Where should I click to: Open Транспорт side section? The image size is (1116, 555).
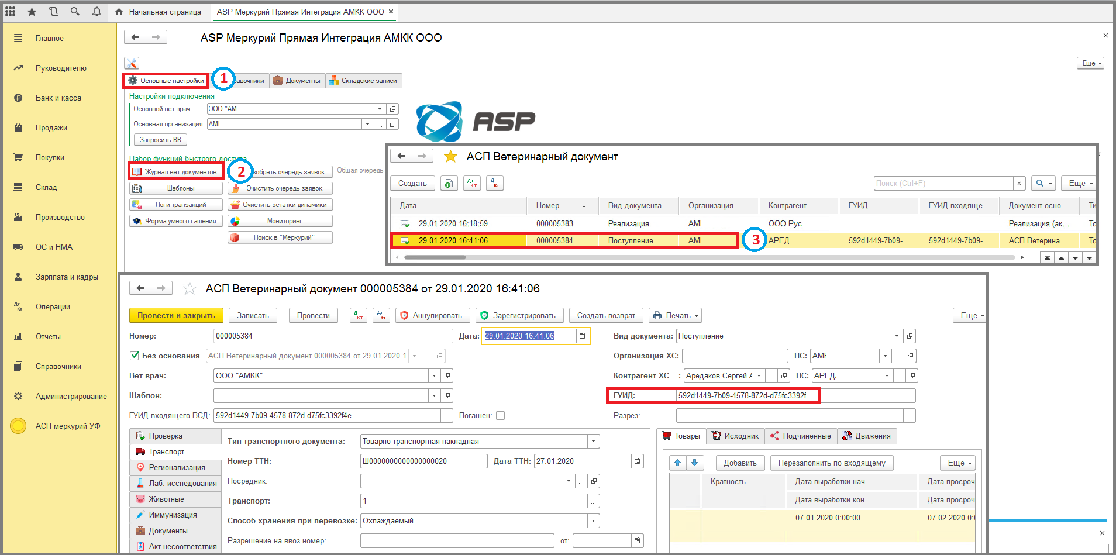coord(175,451)
